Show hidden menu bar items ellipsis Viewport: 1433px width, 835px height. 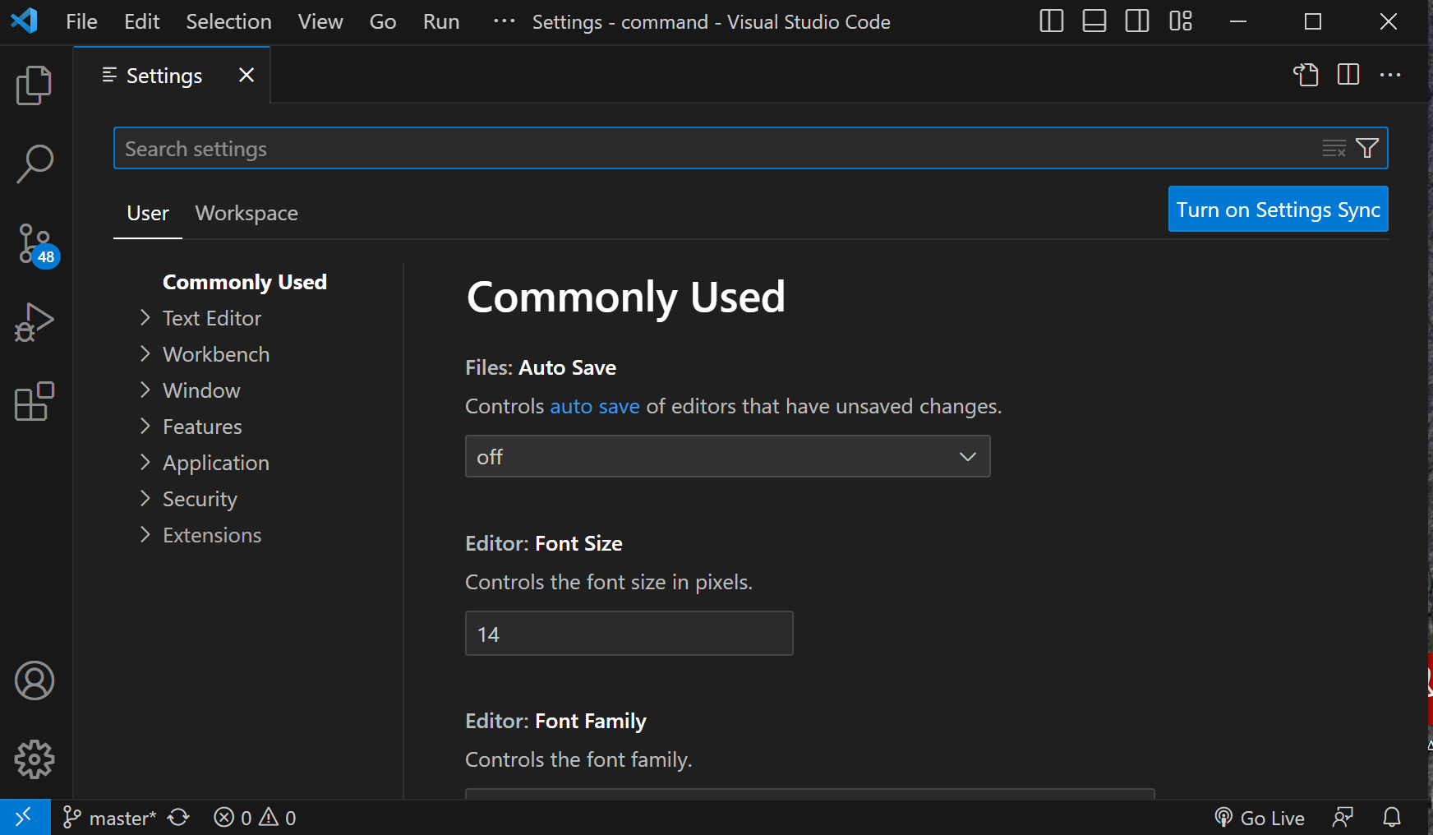point(504,21)
